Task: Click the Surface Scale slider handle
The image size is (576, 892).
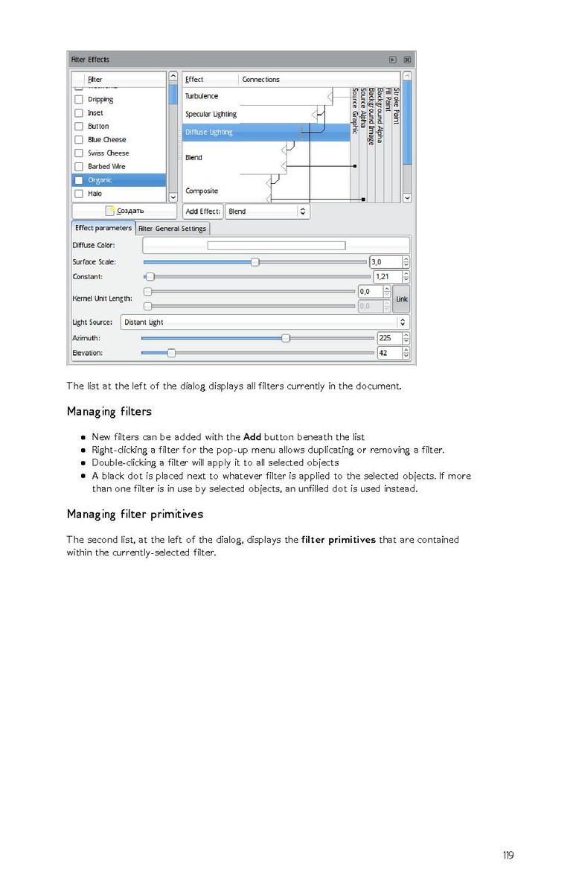Action: (x=255, y=262)
